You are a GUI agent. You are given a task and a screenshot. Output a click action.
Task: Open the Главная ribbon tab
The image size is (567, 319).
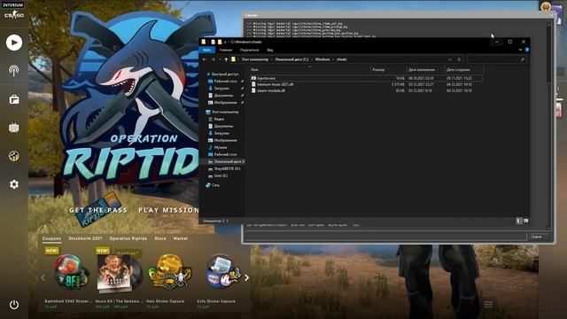pos(225,50)
